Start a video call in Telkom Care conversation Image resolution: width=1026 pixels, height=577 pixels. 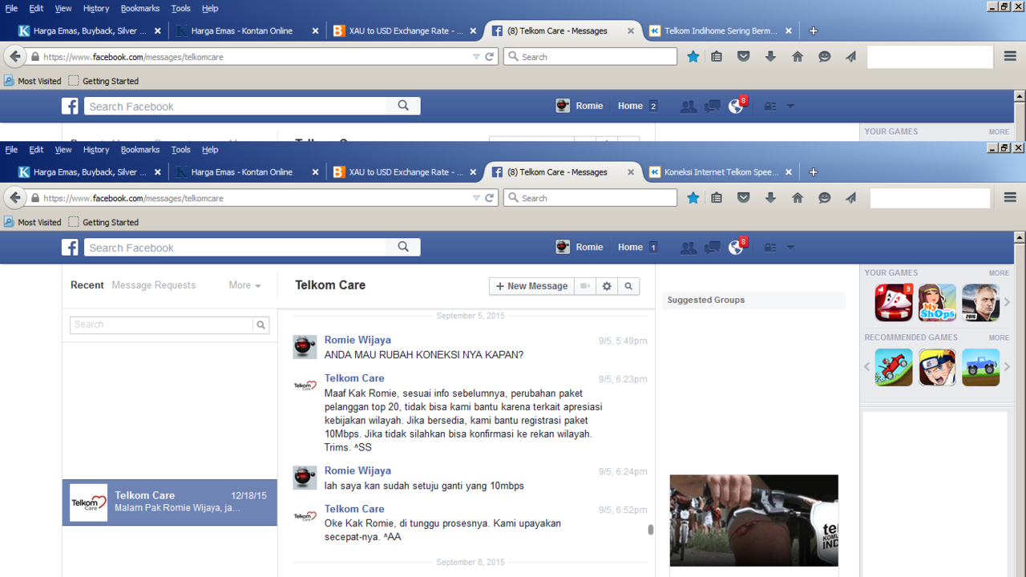click(x=586, y=286)
